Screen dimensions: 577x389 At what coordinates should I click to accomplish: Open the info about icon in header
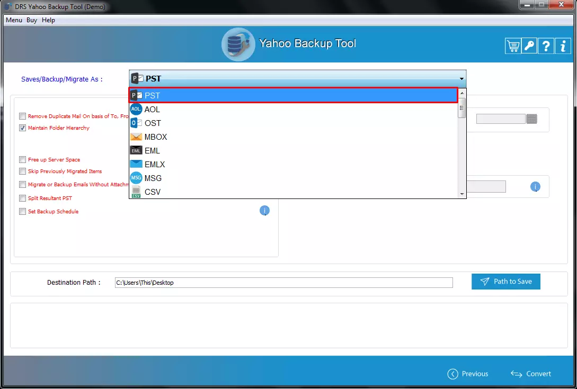pyautogui.click(x=563, y=47)
